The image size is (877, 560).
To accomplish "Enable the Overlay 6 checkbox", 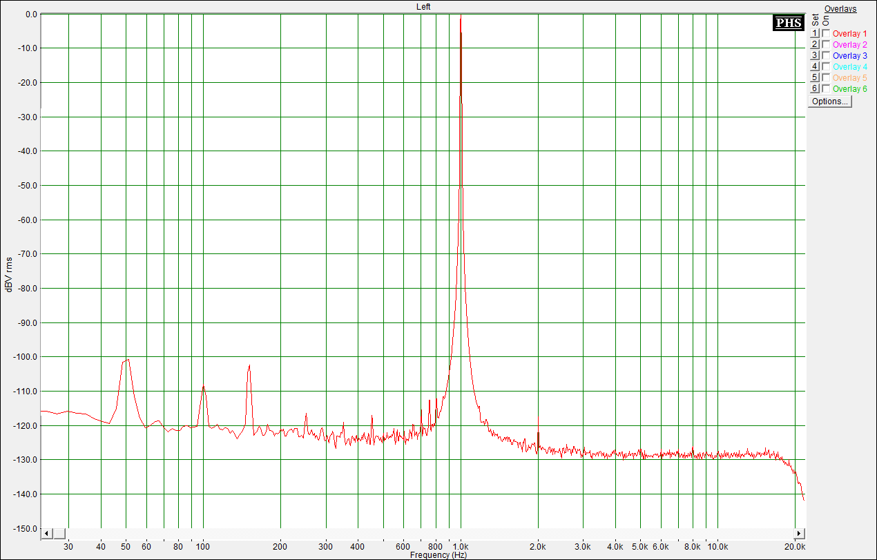I will [826, 88].
